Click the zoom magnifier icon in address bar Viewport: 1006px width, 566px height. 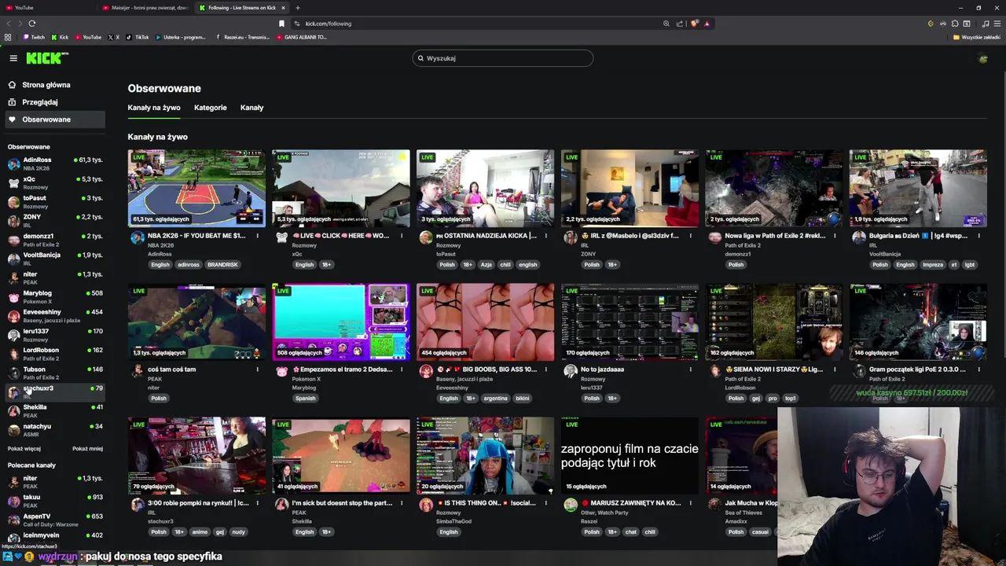[x=666, y=24]
